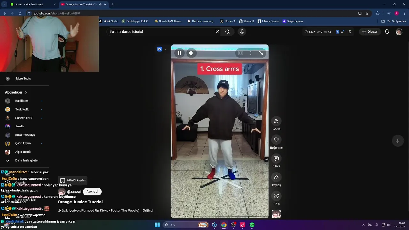Open the SteamDB bookmark
Viewport: 409px width, 230px height.
[x=246, y=21]
